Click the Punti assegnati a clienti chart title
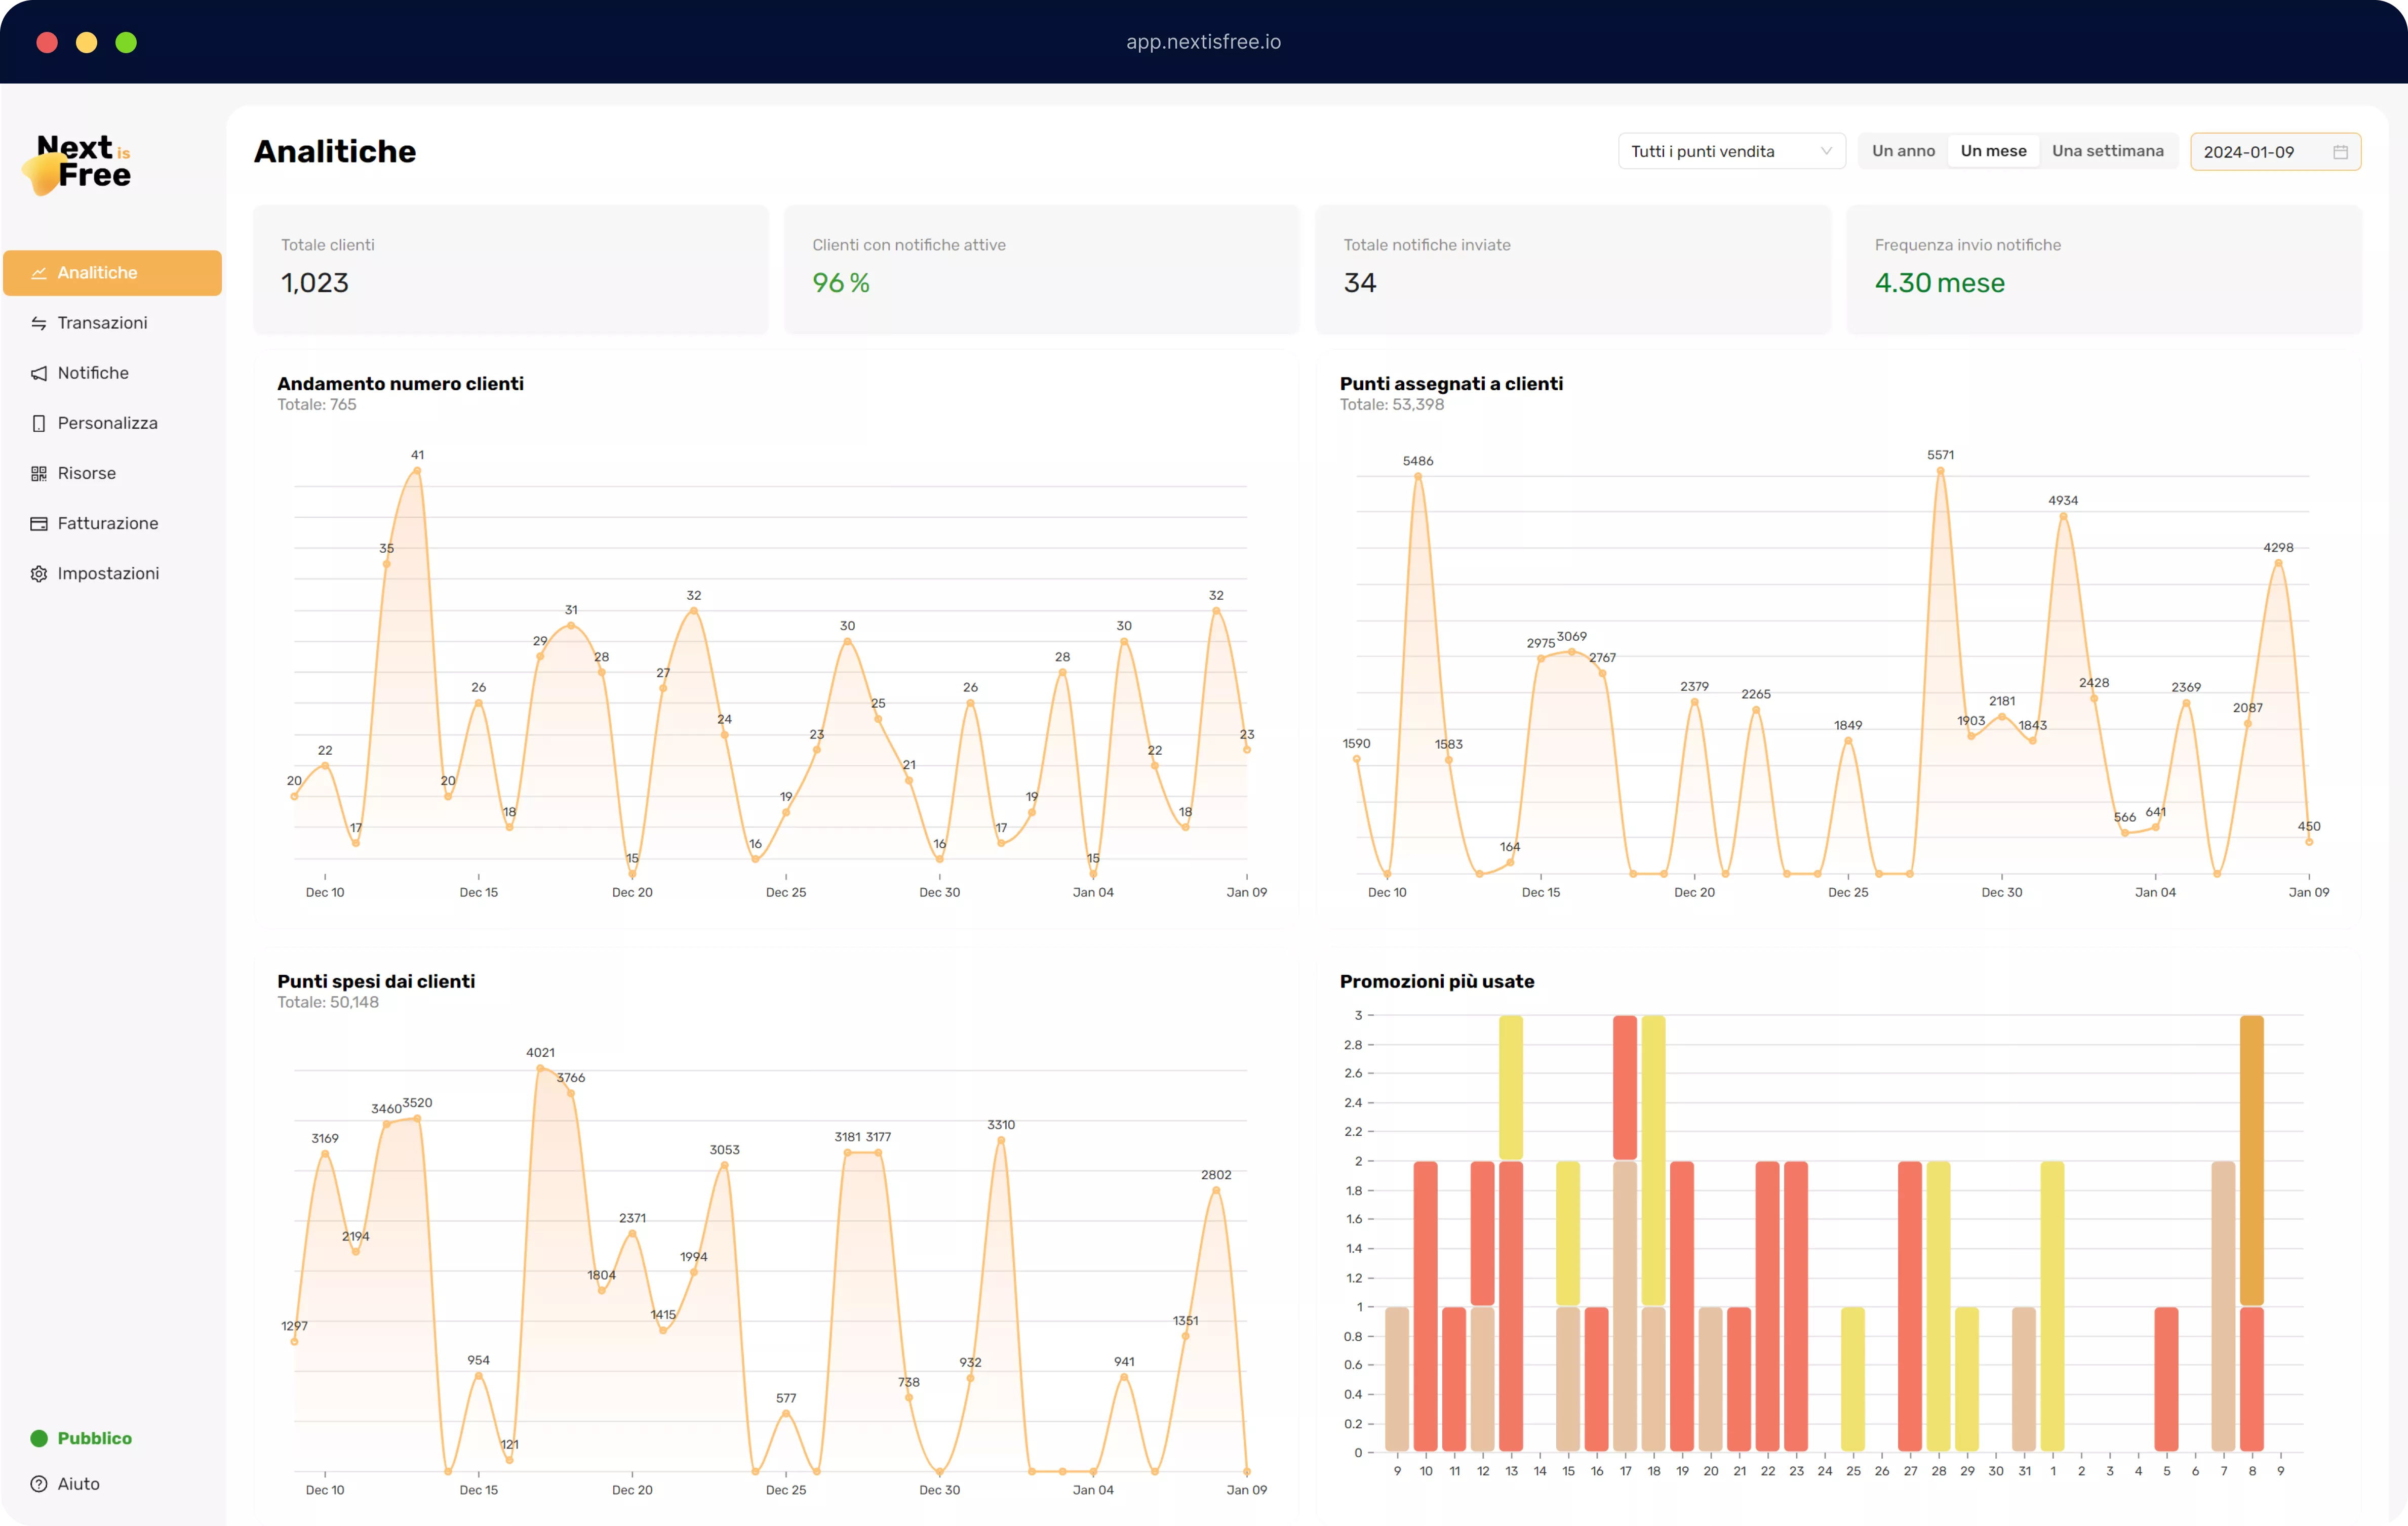 tap(1451, 384)
